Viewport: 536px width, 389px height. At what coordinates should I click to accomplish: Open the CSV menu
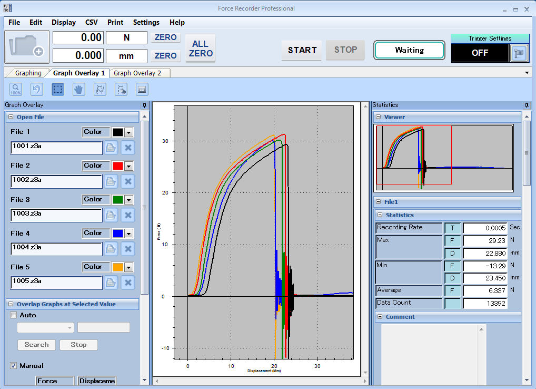click(91, 22)
